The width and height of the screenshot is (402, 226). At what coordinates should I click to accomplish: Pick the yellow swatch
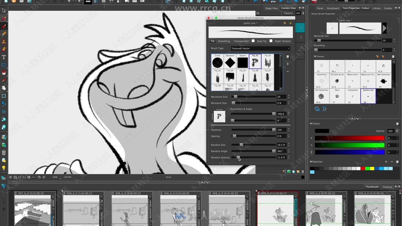[x=372, y=169]
